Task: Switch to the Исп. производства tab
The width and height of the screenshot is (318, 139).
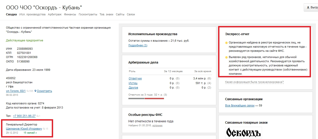Action: [32, 14]
